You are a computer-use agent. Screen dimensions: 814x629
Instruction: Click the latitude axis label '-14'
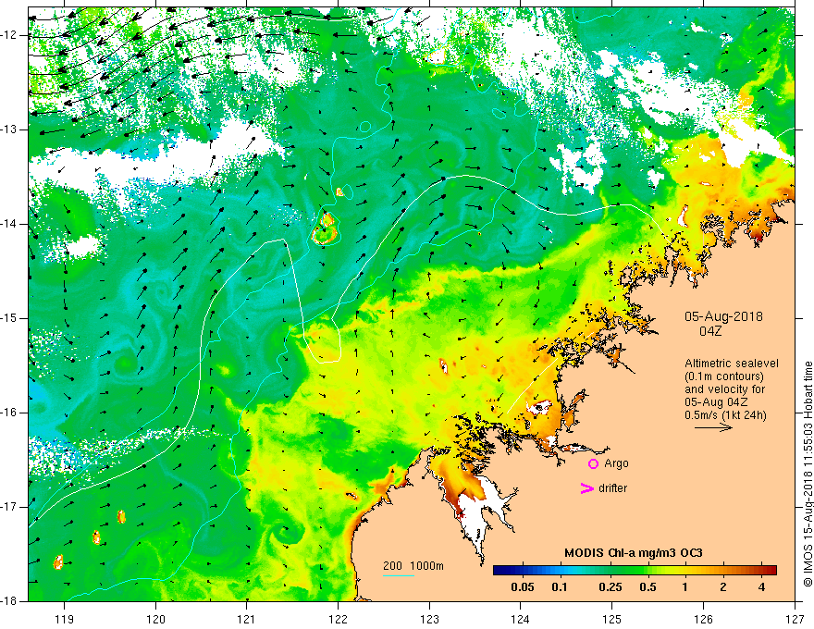pyautogui.click(x=9, y=224)
